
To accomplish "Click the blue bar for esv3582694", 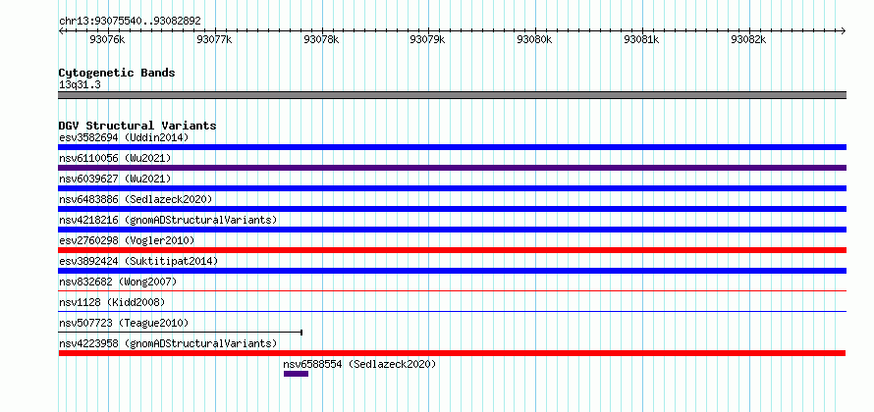I will (x=452, y=147).
